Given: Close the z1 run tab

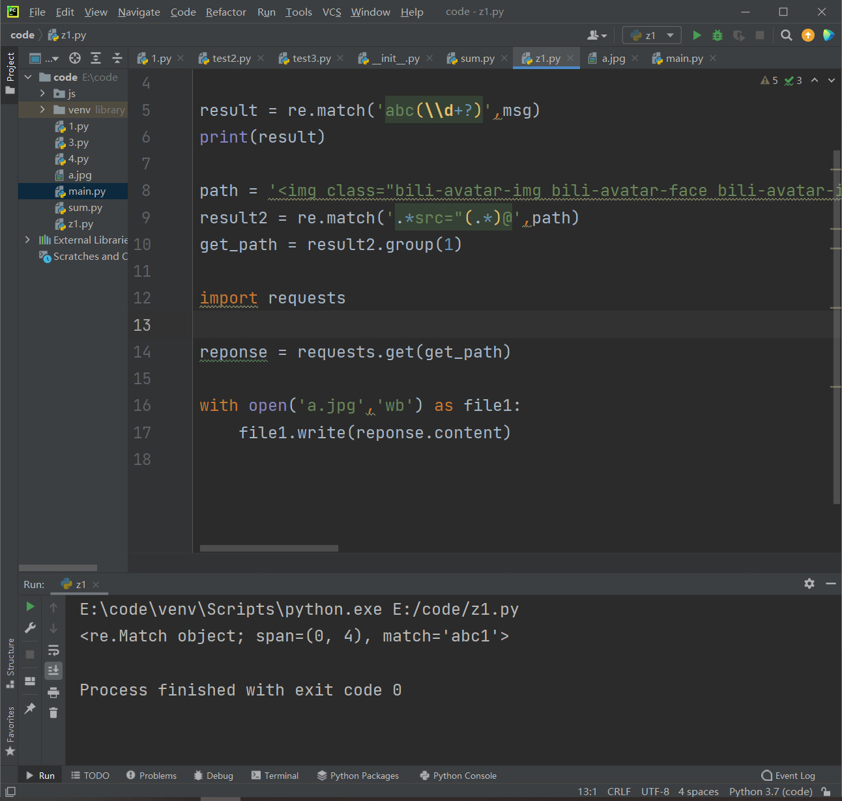Looking at the screenshot, I should pos(96,585).
